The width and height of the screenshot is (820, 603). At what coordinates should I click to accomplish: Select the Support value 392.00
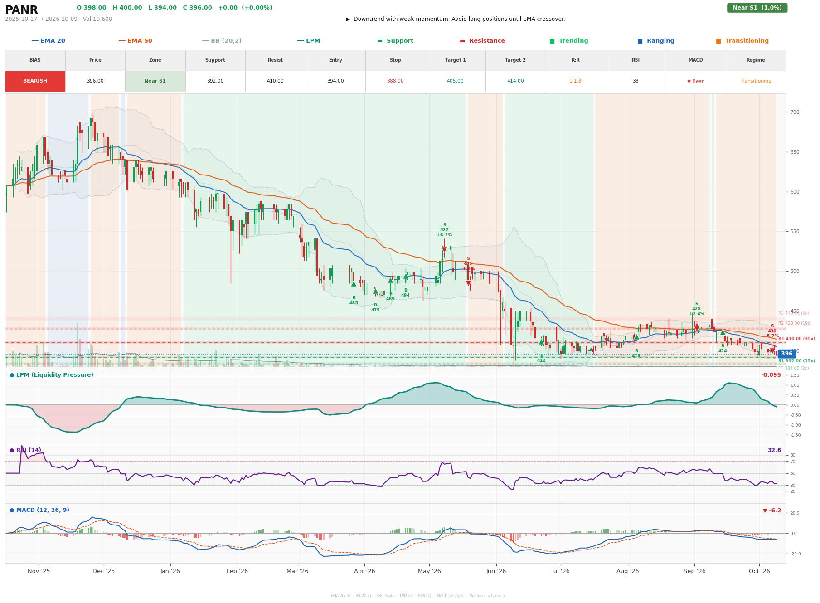215,81
